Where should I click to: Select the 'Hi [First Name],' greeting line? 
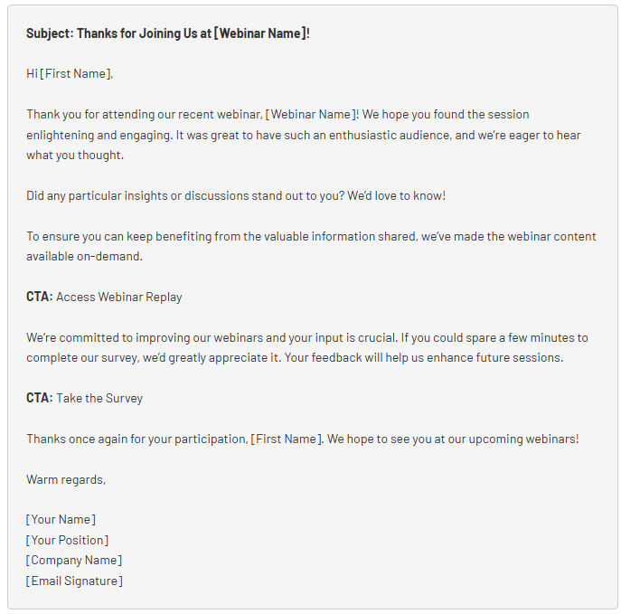(70, 73)
